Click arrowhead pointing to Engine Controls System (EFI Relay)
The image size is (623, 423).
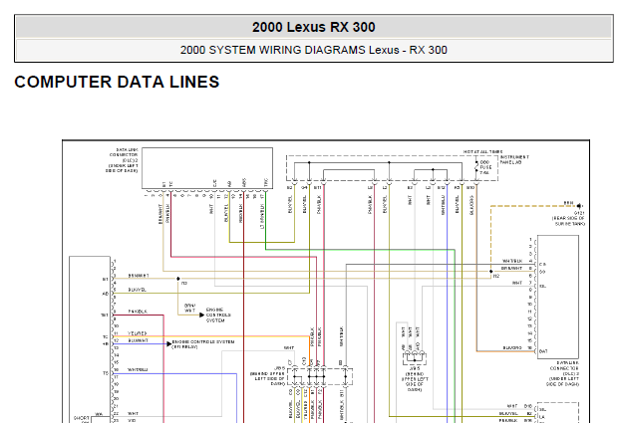click(x=169, y=343)
